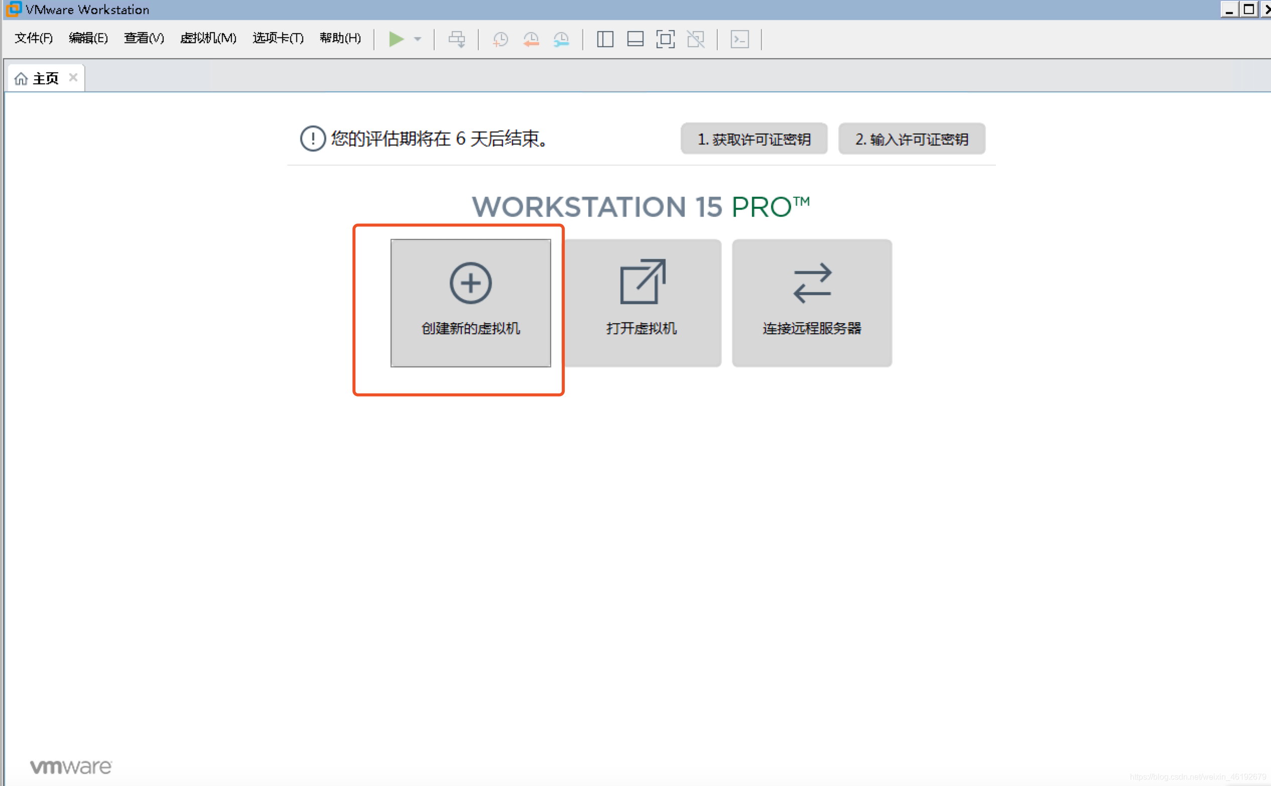Click the Revert to Snapshot icon
The width and height of the screenshot is (1271, 786).
[x=531, y=39]
